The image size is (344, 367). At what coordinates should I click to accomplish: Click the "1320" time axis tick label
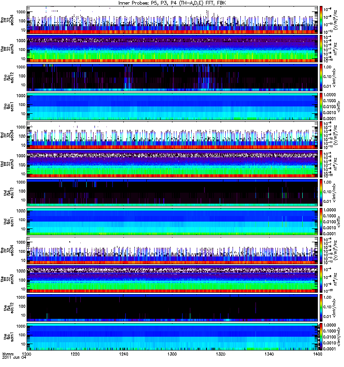point(221,354)
